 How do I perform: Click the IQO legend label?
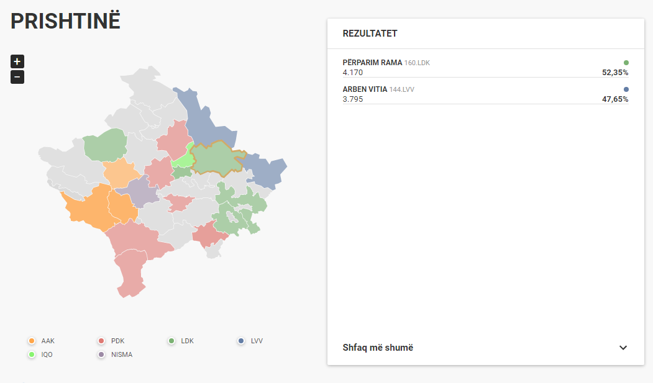[47, 354]
